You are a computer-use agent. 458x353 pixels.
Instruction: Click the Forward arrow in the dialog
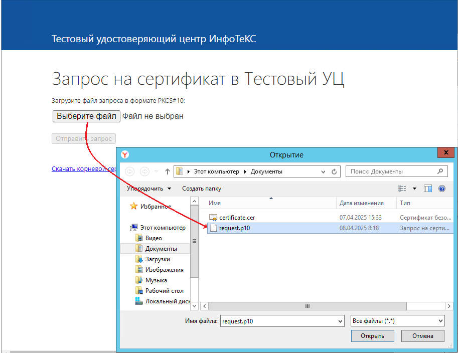[144, 171]
